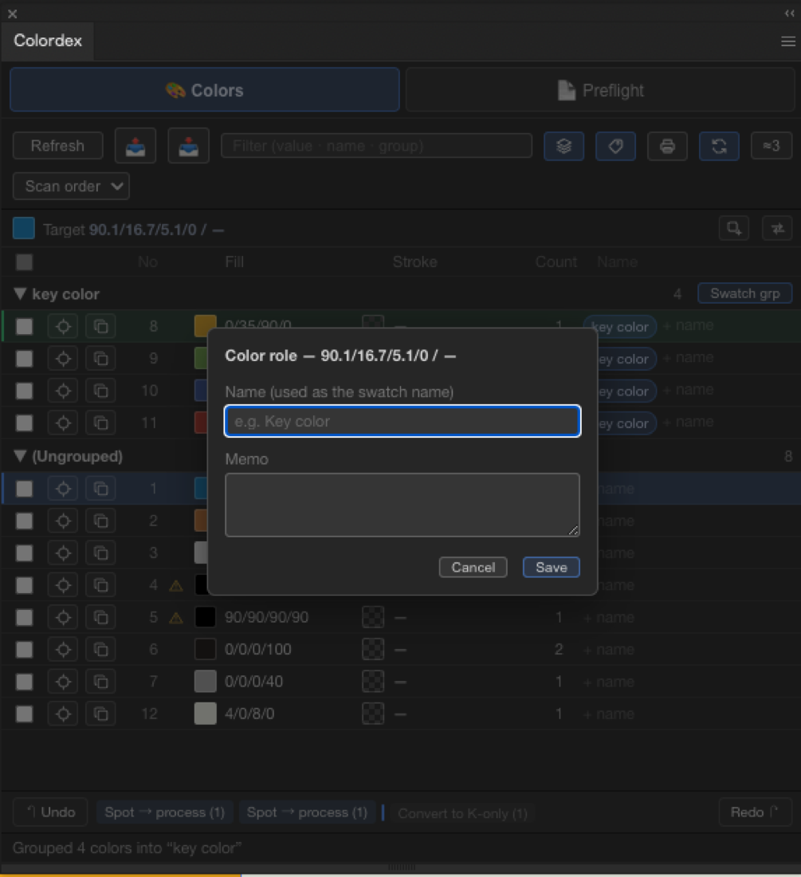Check the checkbox for row 5
The image size is (801, 877).
point(24,617)
